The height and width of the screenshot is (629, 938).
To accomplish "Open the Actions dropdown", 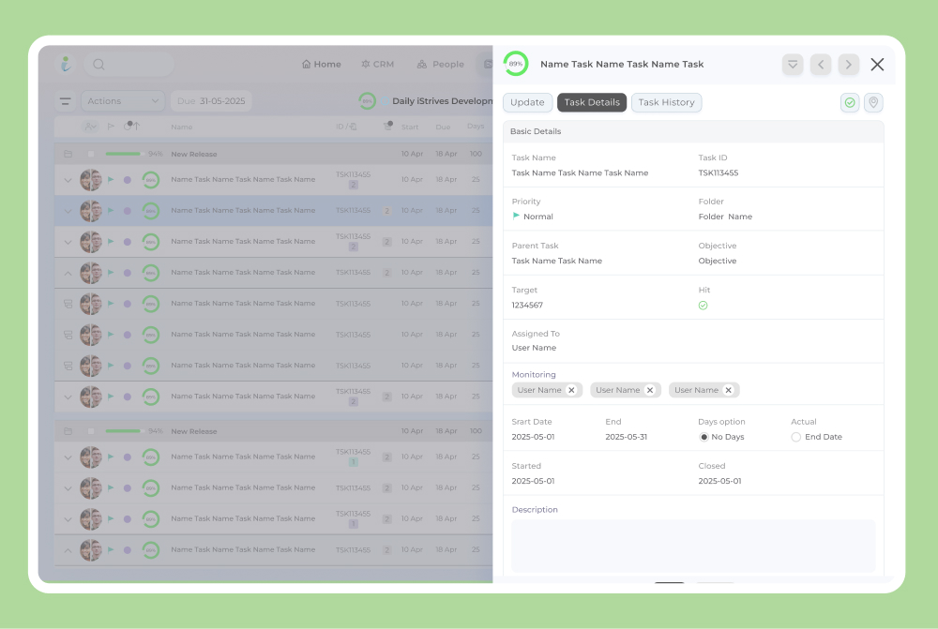I will click(123, 101).
